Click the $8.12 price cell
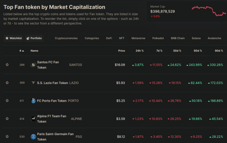Image resolution: width=227 pixels, height=143 pixels. pyautogui.click(x=121, y=137)
